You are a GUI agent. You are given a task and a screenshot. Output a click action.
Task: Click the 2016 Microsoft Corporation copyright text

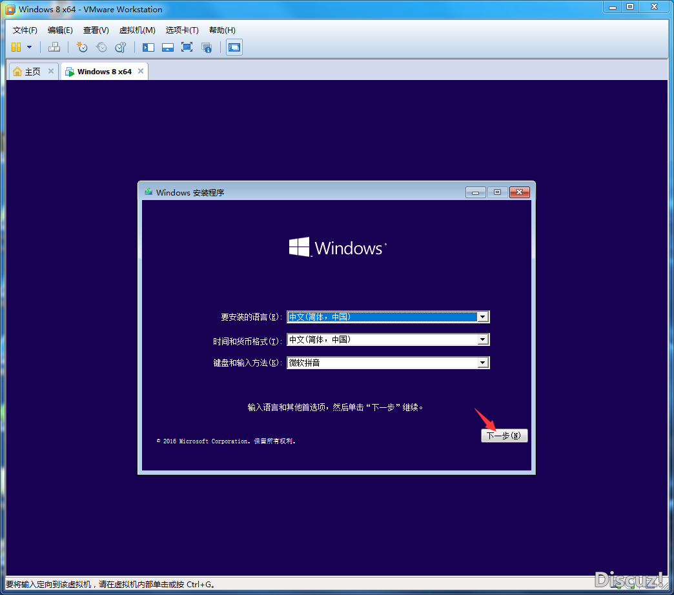coord(226,441)
